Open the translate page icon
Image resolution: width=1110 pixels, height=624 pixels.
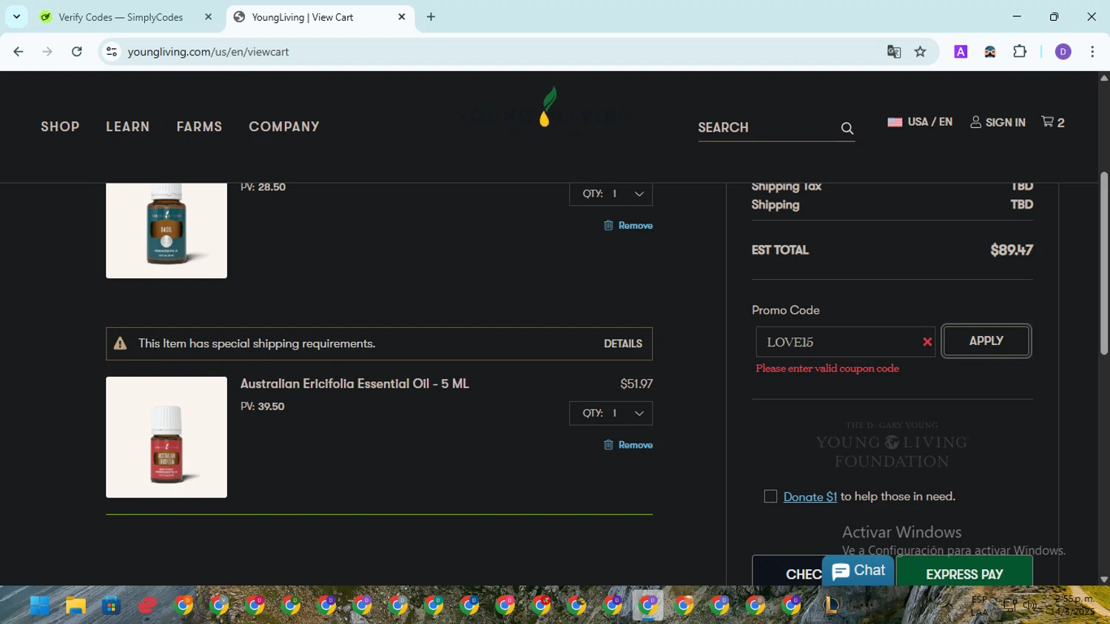click(894, 52)
